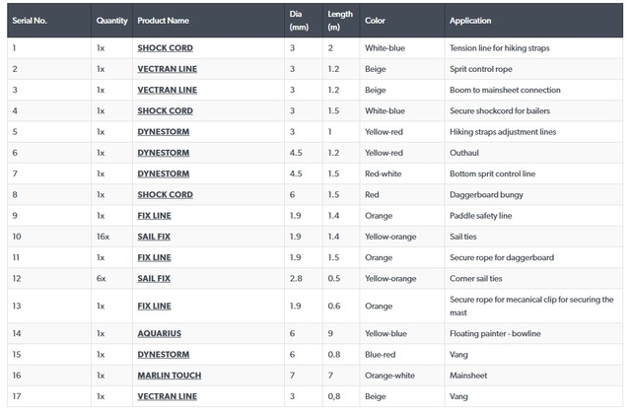The height and width of the screenshot is (413, 631).
Task: Open the MARLIN TOUCH product link
Action: tap(169, 375)
